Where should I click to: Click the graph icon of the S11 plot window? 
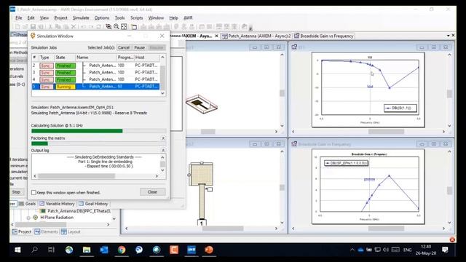click(x=294, y=47)
